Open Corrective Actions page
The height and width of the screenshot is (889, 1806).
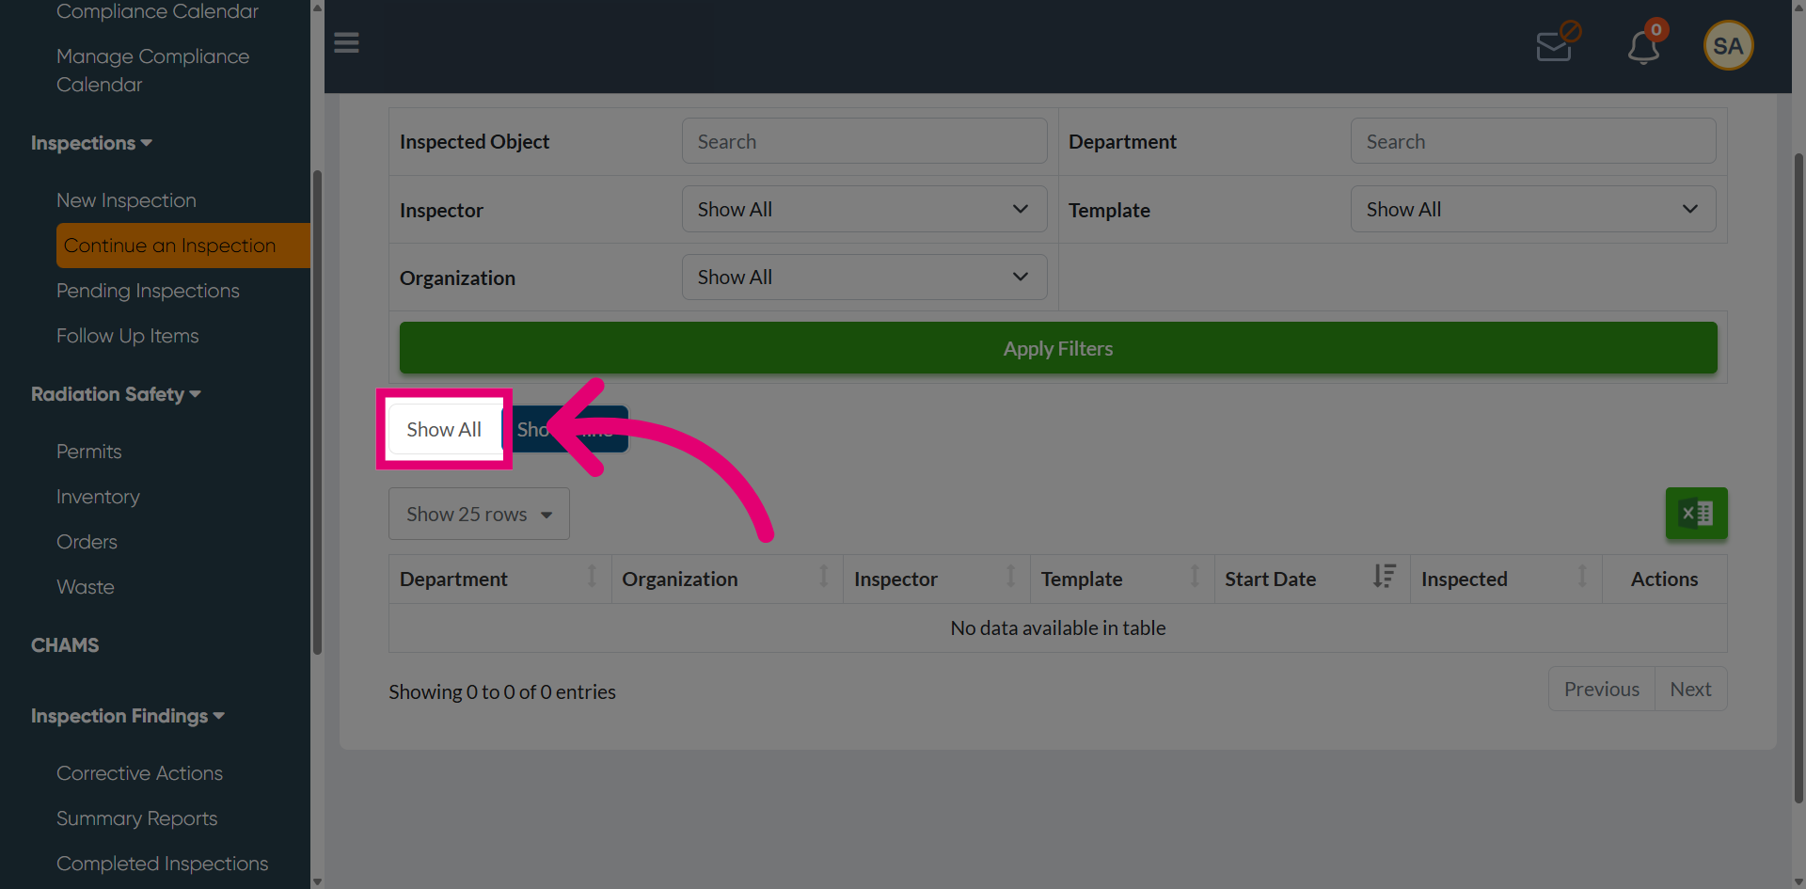tap(139, 773)
